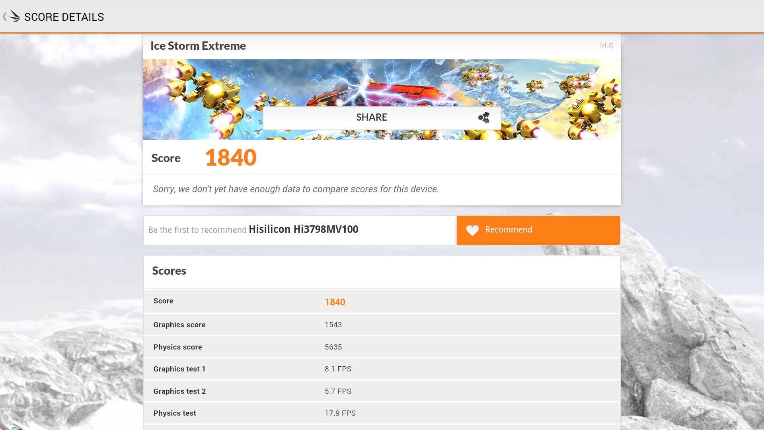764x430 pixels.
Task: Select the large orange 1840 score
Action: click(231, 157)
